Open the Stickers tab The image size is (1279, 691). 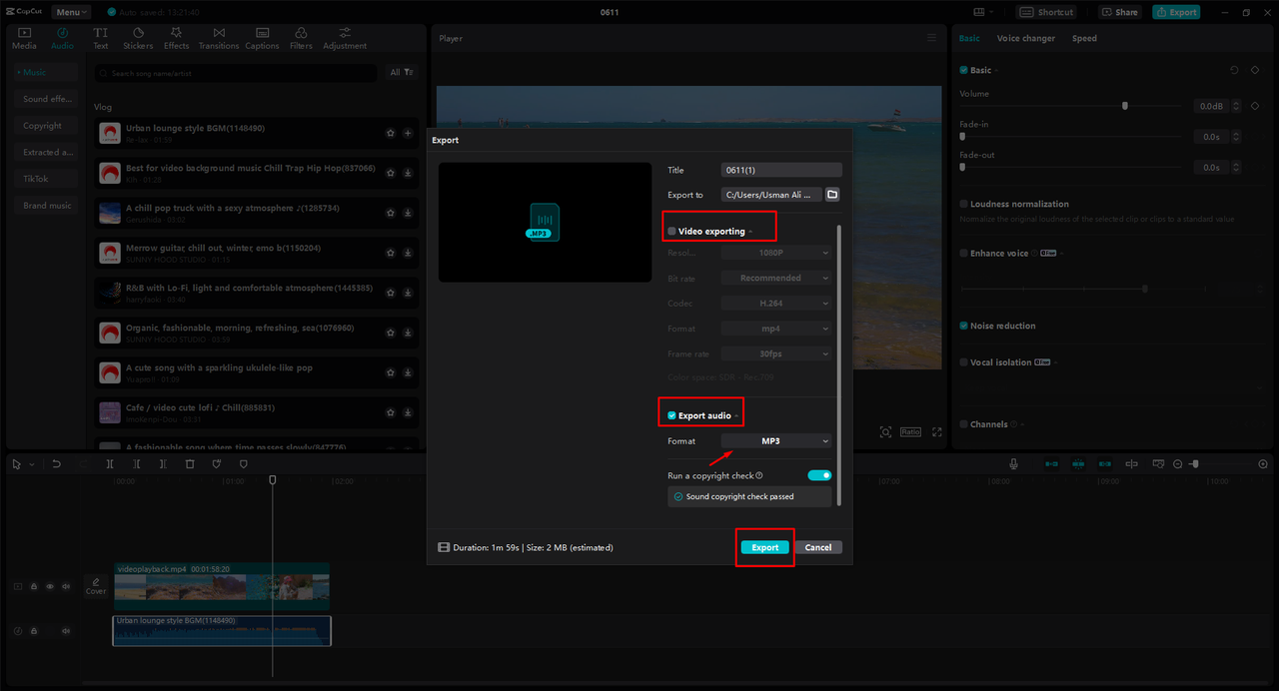[138, 39]
